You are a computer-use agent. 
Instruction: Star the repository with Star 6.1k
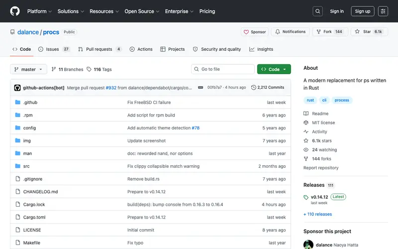click(369, 32)
